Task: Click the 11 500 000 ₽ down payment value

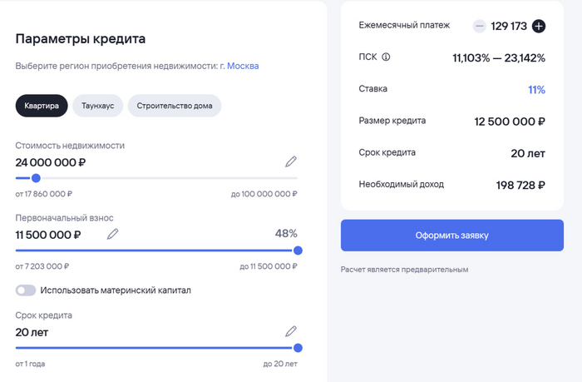Action: tap(48, 235)
